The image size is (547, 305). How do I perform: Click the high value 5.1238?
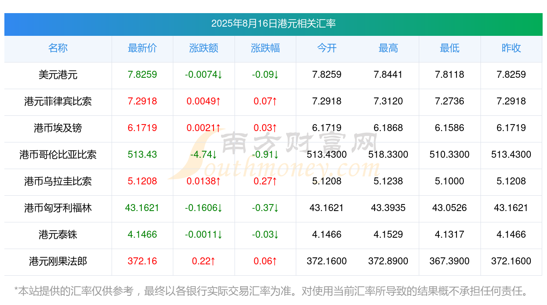tap(388, 181)
